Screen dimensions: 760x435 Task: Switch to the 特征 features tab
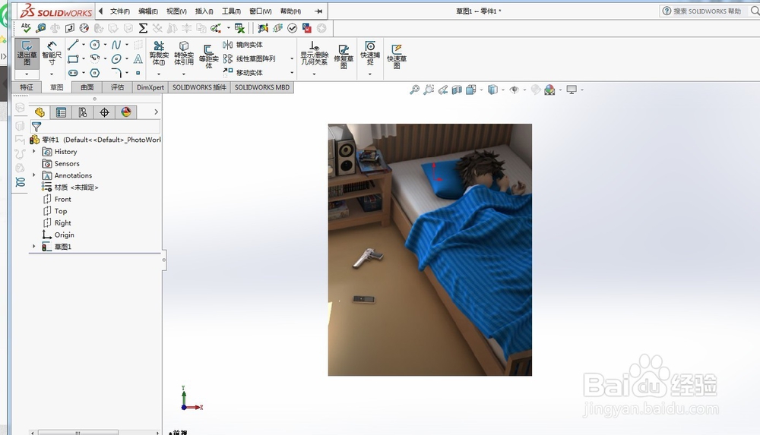point(26,87)
